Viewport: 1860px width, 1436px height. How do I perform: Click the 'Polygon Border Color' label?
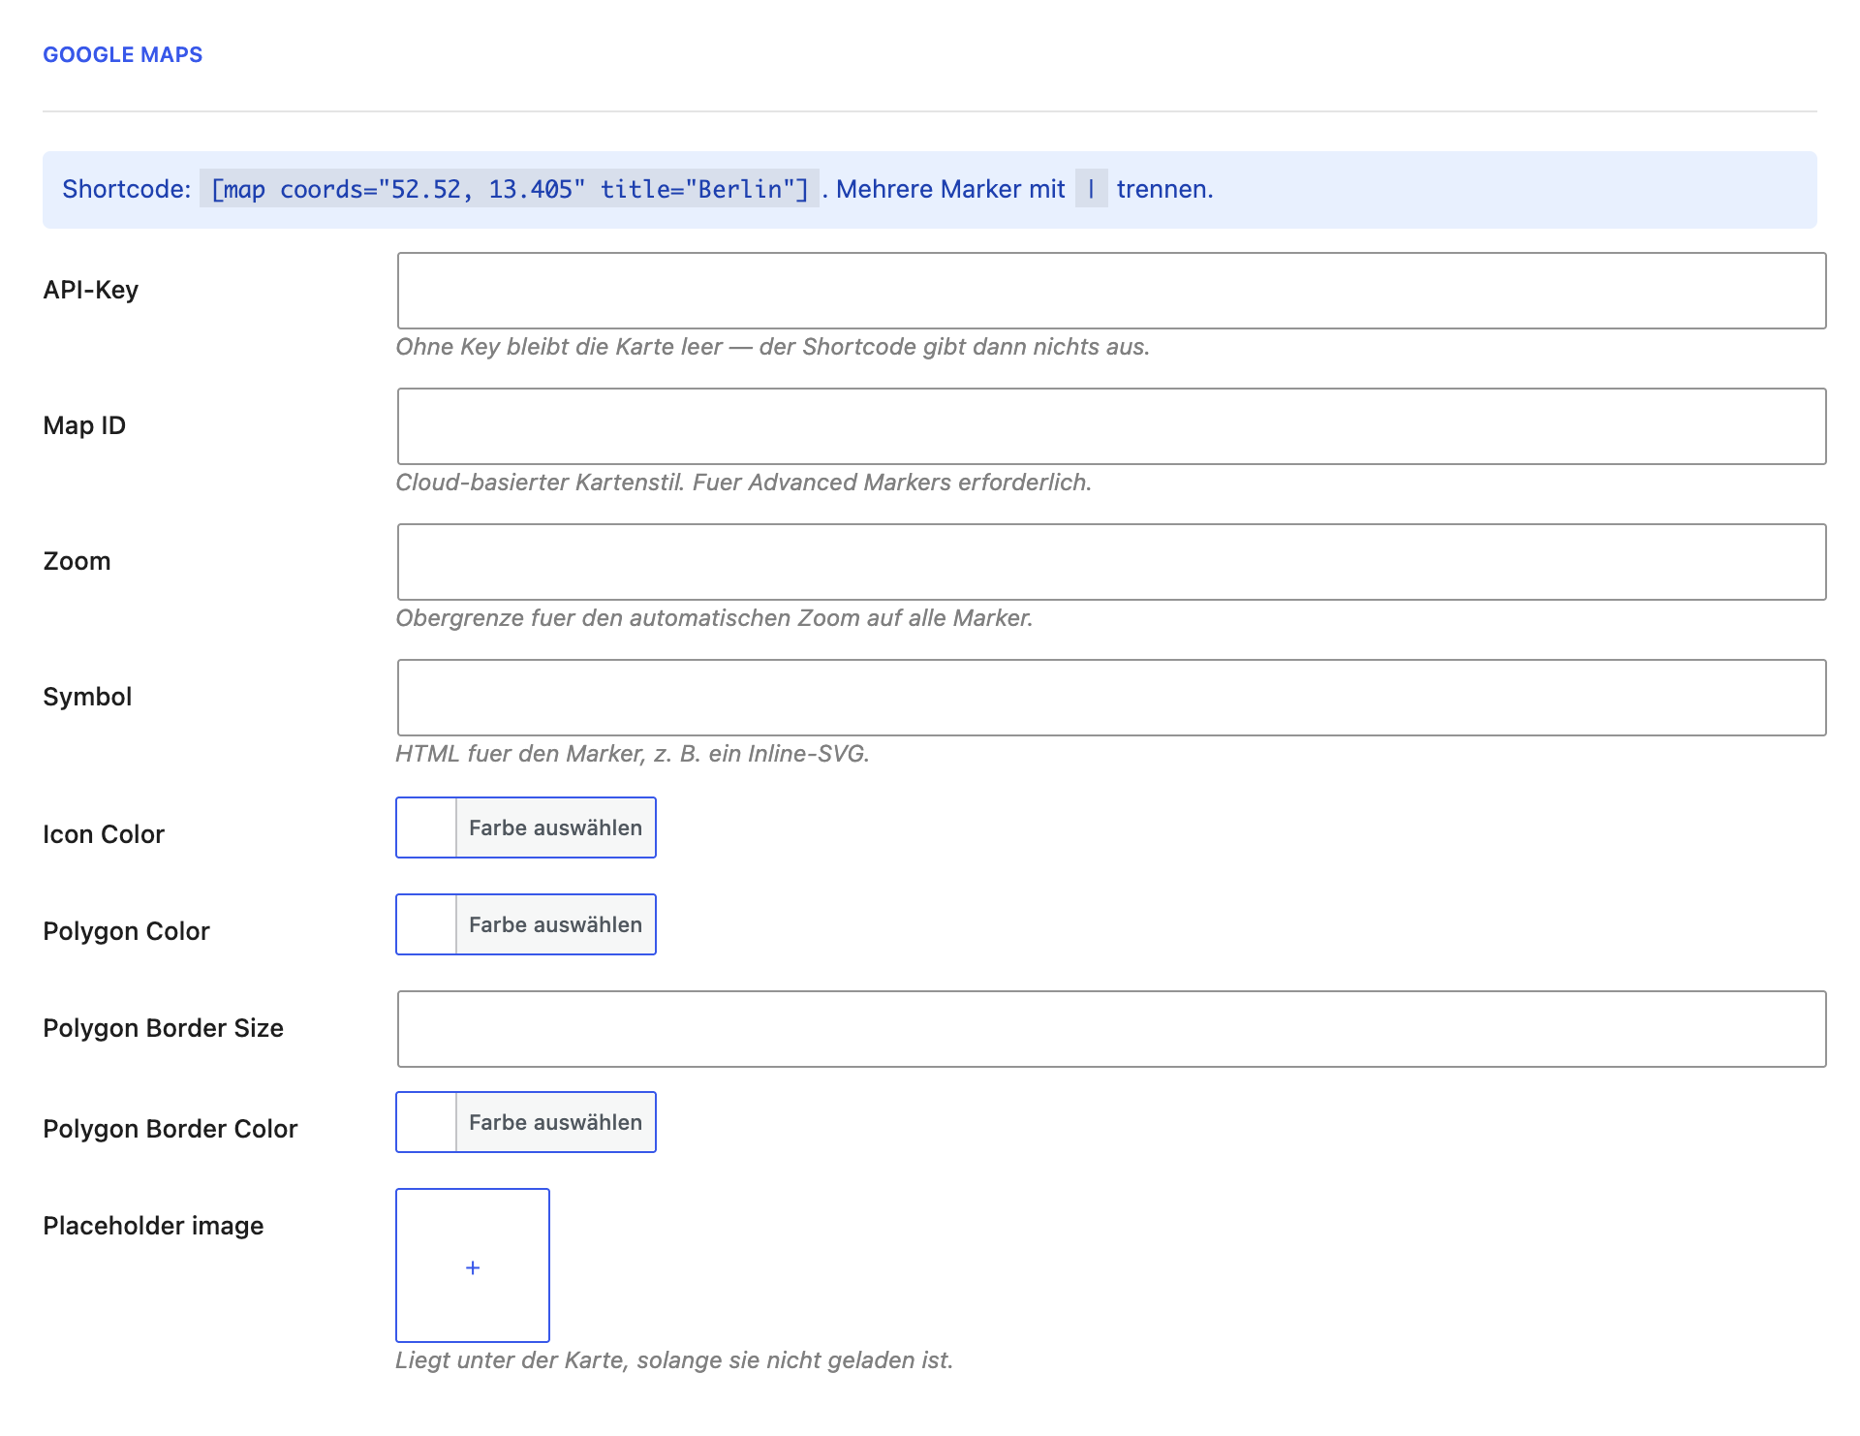coord(170,1129)
